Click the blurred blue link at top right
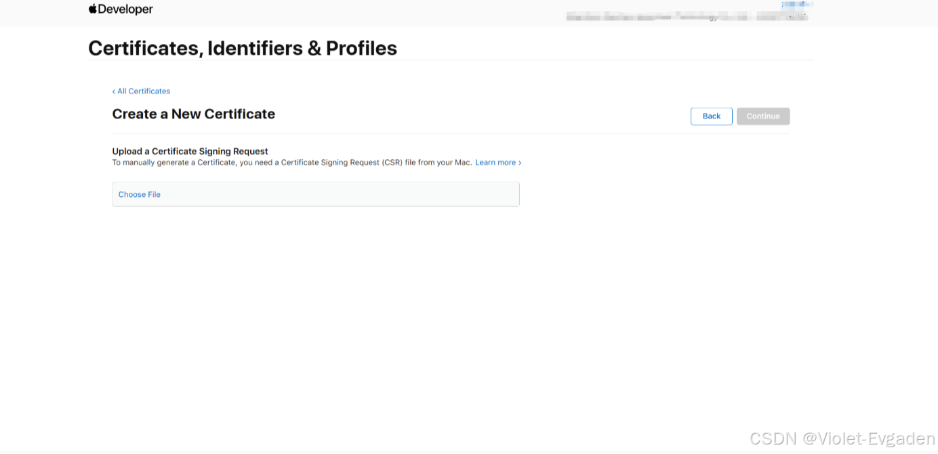 click(796, 5)
